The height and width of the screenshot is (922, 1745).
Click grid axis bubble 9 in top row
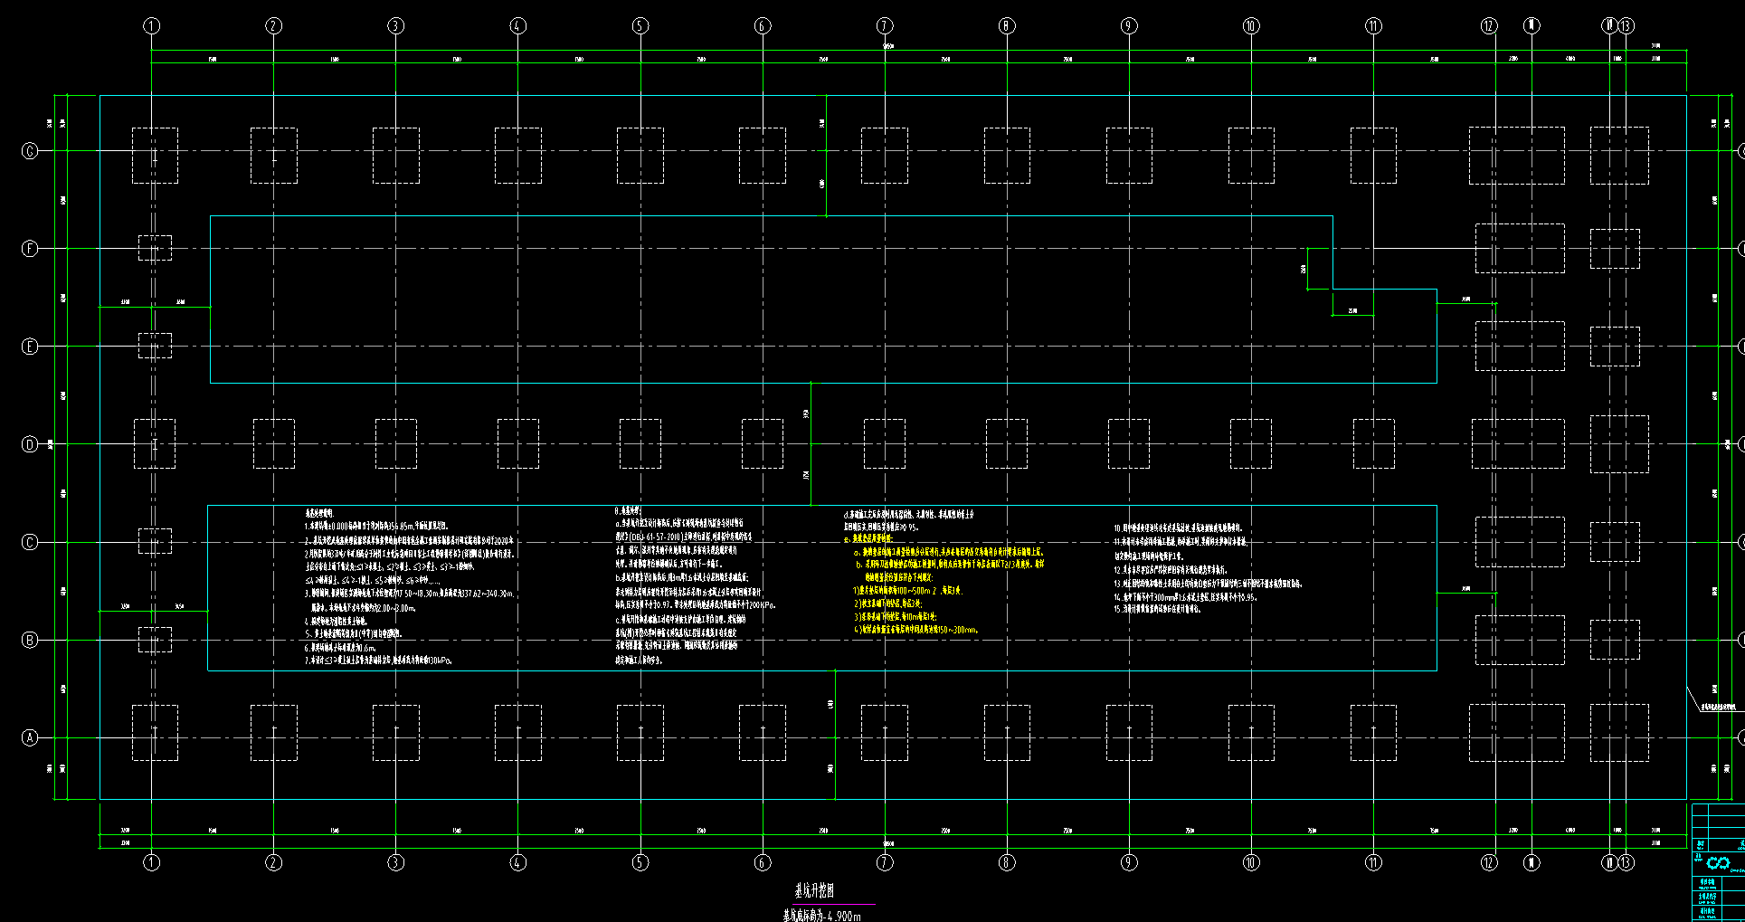(x=1129, y=26)
